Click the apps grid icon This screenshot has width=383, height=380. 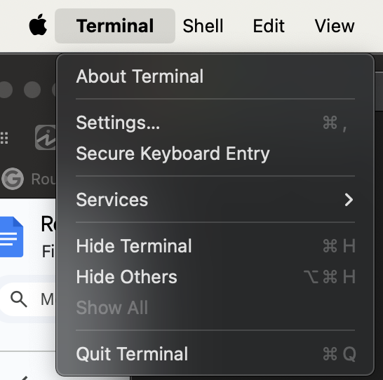pos(4,138)
